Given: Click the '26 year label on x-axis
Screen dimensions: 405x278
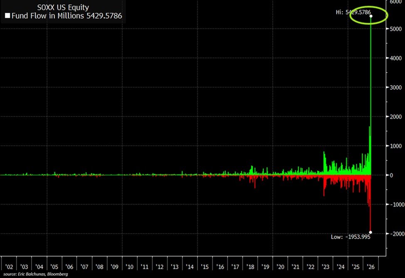Looking at the screenshot, I should click(x=370, y=267).
